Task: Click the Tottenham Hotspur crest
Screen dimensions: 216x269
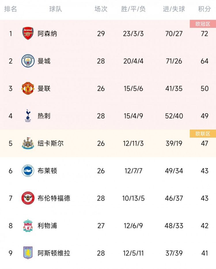Action: pyautogui.click(x=28, y=116)
